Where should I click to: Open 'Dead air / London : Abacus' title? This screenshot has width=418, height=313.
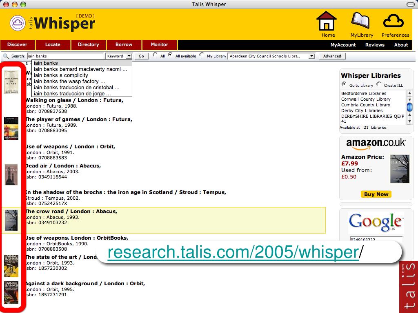(x=63, y=166)
